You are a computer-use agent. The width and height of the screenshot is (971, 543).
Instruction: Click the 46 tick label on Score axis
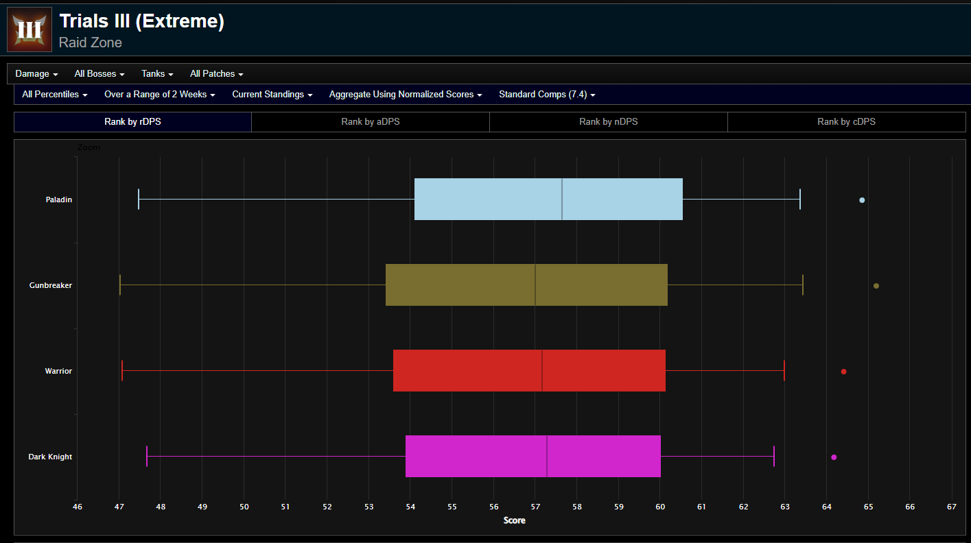click(78, 507)
